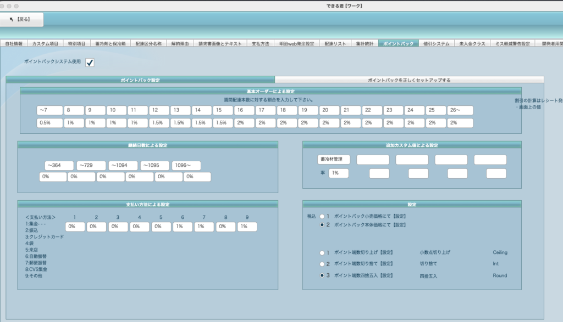Click the rate field under payment method 6
This screenshot has width=563, height=322.
tap(183, 226)
